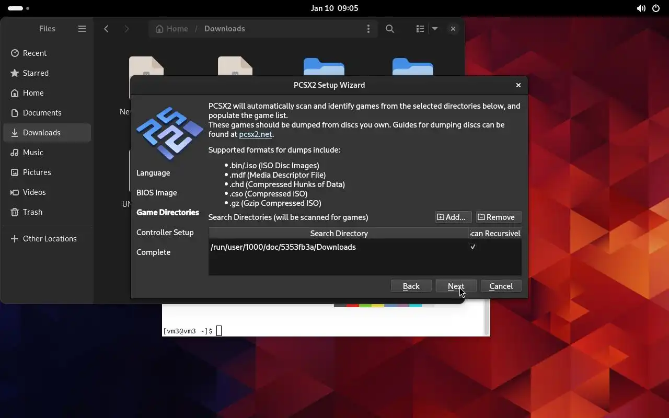Open the first blue folder in Files

[x=324, y=67]
